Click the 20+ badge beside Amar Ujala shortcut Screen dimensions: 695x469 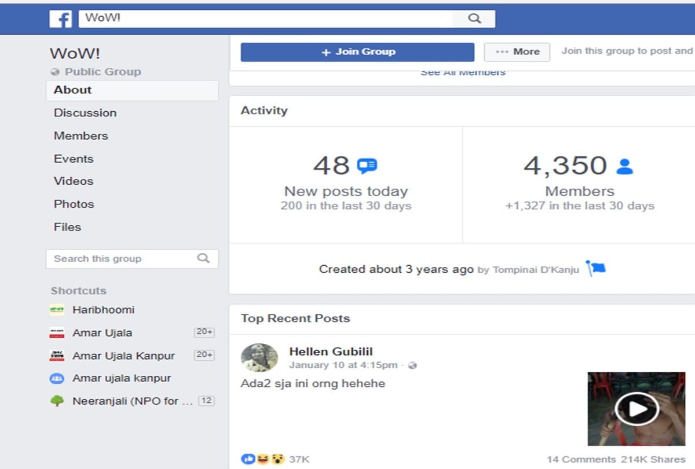coord(204,332)
